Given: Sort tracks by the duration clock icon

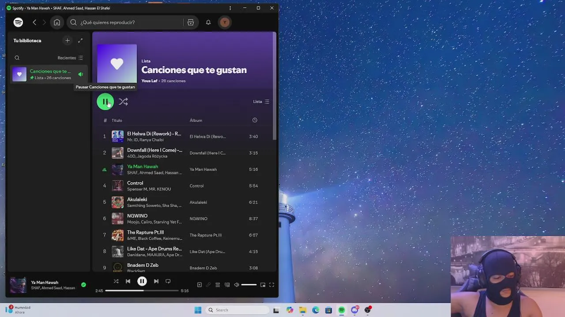Looking at the screenshot, I should click(255, 120).
